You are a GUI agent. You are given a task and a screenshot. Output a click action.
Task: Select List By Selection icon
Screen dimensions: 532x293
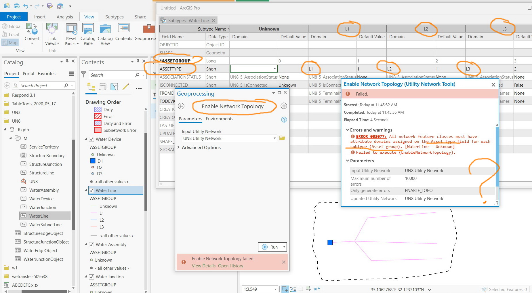pyautogui.click(x=114, y=87)
